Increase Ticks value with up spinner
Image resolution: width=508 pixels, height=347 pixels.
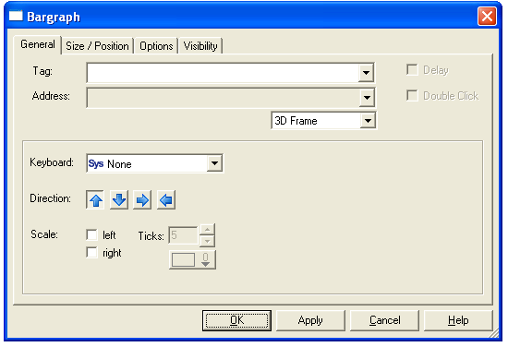tap(207, 230)
